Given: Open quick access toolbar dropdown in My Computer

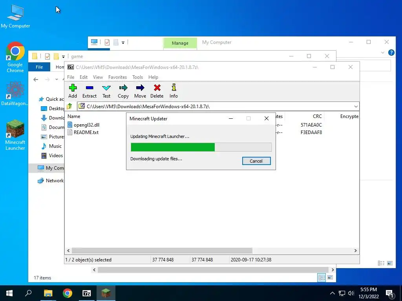Looking at the screenshot, I should tap(123, 42).
